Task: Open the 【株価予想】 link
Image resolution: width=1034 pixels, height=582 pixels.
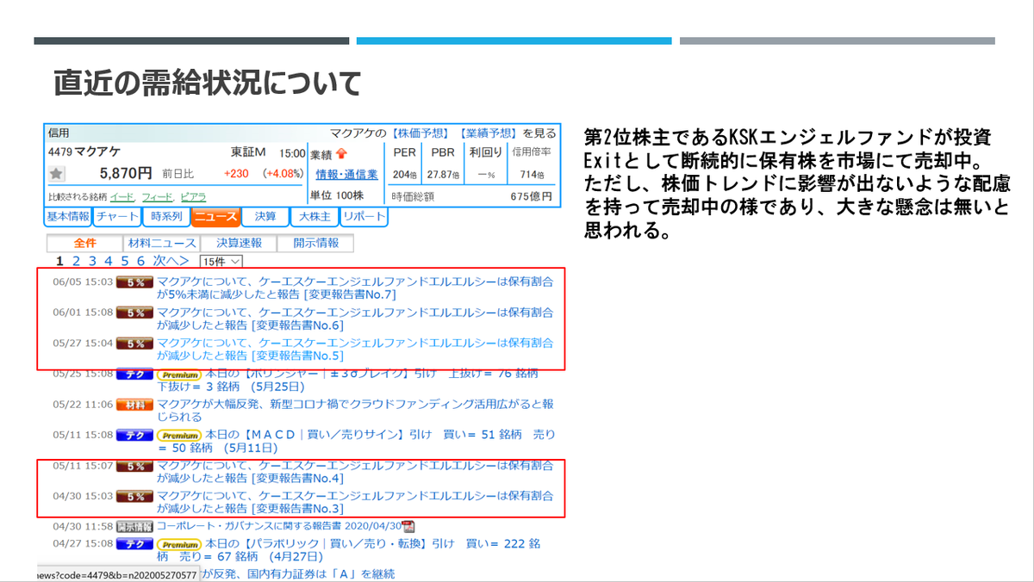Action: point(420,133)
